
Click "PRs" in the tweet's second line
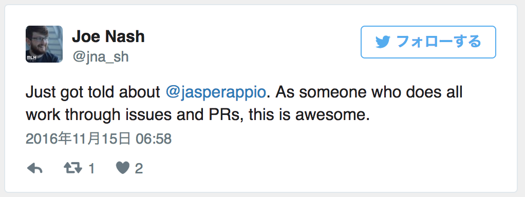click(x=220, y=115)
